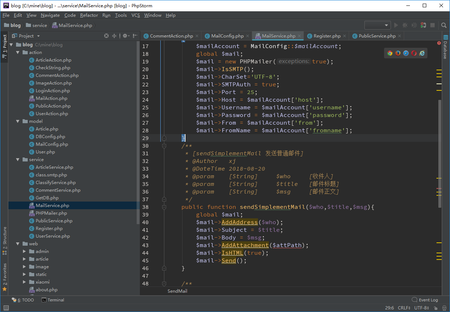450x312 pixels.
Task: Open in Firefox browser icon
Action: coord(398,53)
